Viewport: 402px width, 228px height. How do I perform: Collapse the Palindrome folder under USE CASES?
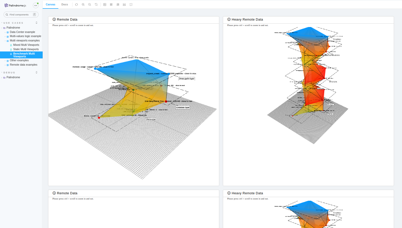[x=13, y=28]
